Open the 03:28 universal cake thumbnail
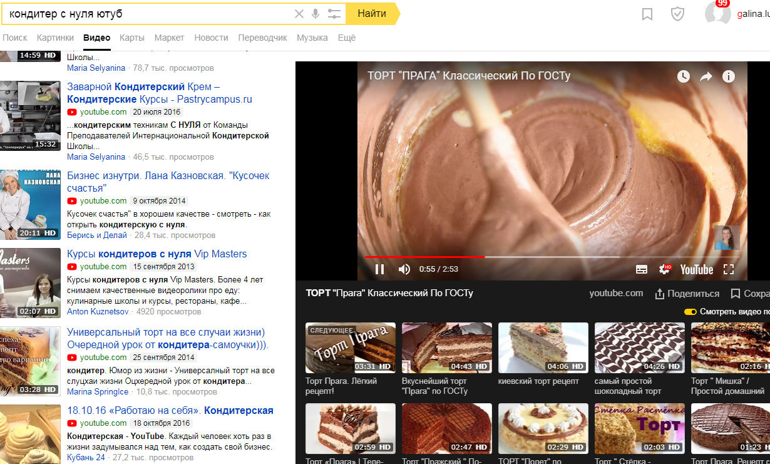 pos(30,361)
